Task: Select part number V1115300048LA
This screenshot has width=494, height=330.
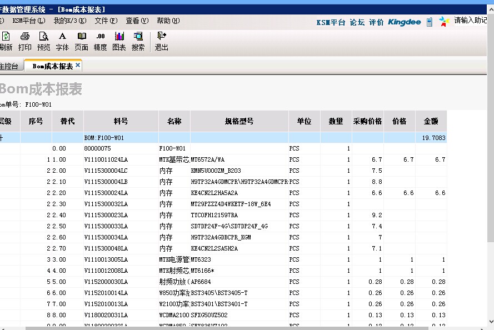Action: (121, 248)
